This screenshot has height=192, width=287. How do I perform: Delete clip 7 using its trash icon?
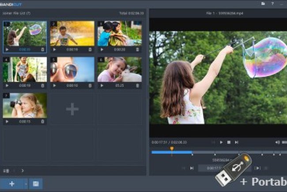(x=43, y=121)
